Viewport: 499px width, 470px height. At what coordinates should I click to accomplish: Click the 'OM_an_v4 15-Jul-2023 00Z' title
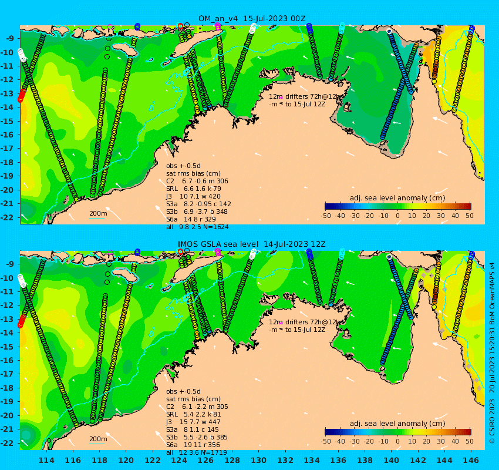[252, 18]
